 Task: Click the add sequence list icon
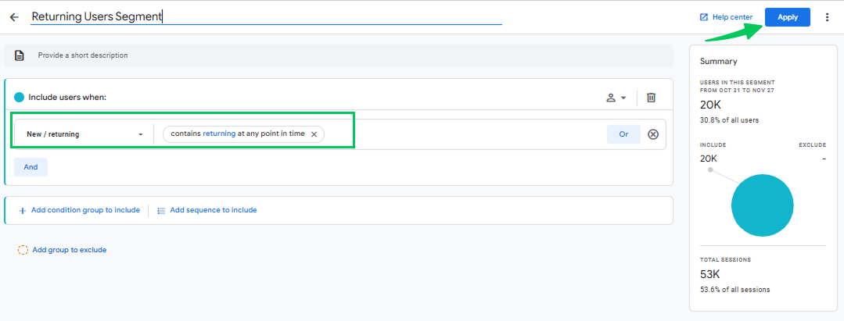pos(161,210)
